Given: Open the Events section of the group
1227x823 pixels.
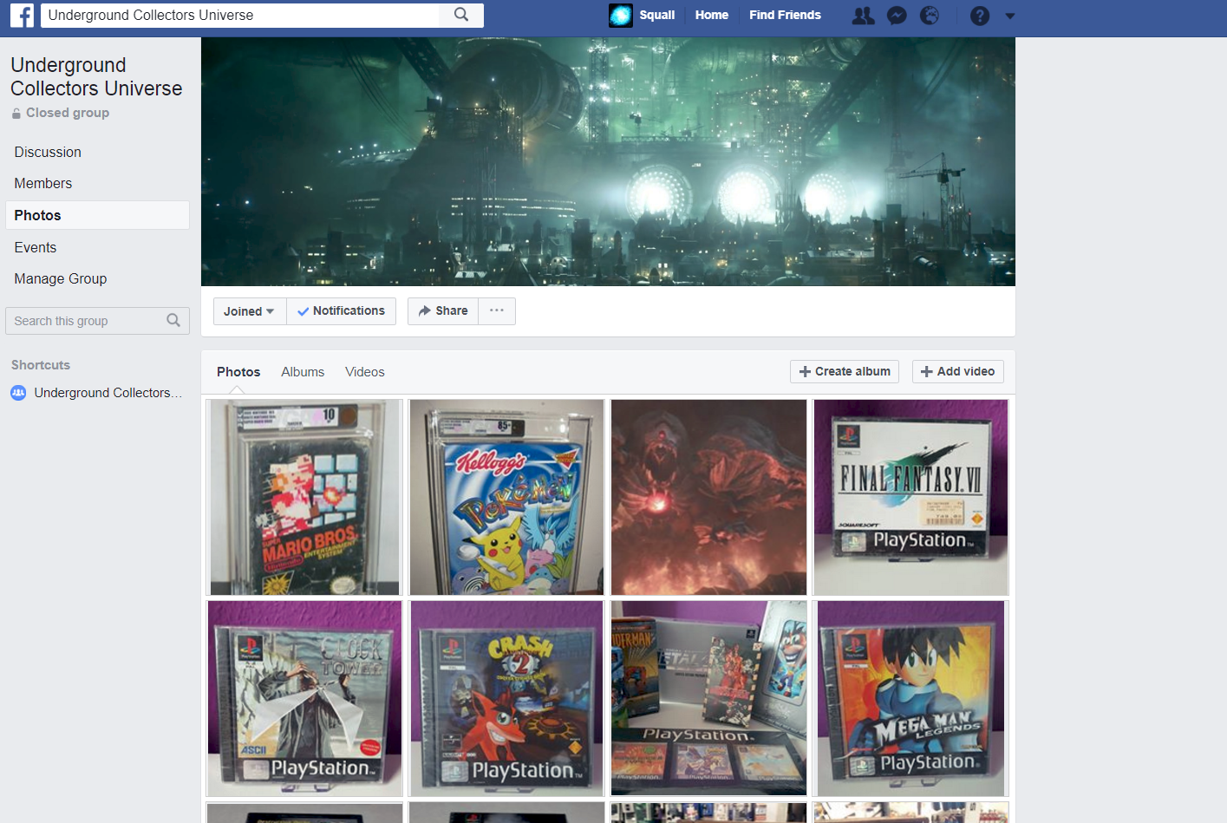Looking at the screenshot, I should [36, 247].
